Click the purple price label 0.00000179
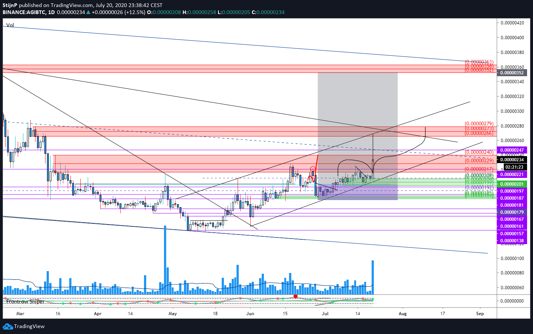The image size is (533, 334). click(512, 212)
